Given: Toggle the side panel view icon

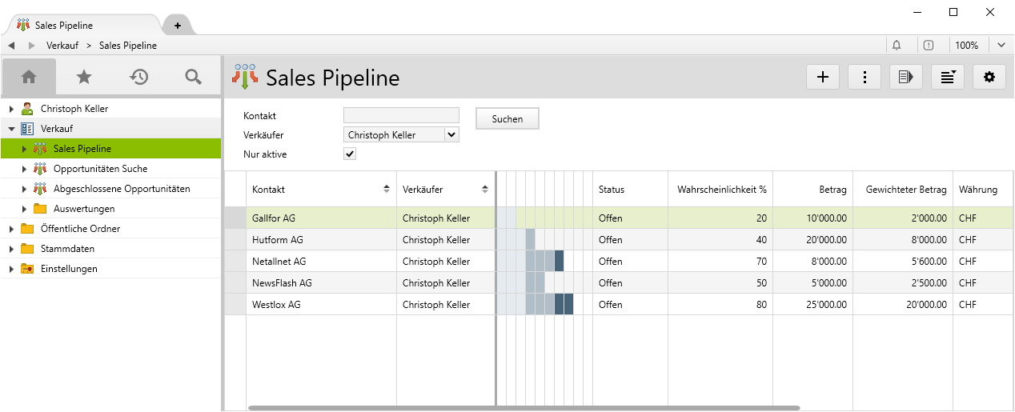Looking at the screenshot, I should (906, 77).
